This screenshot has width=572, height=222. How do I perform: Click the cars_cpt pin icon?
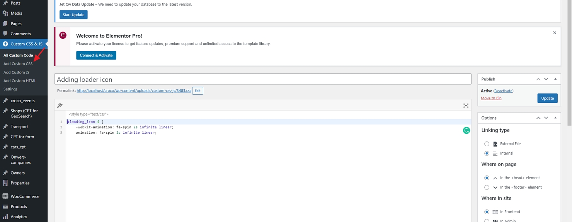pos(5,147)
